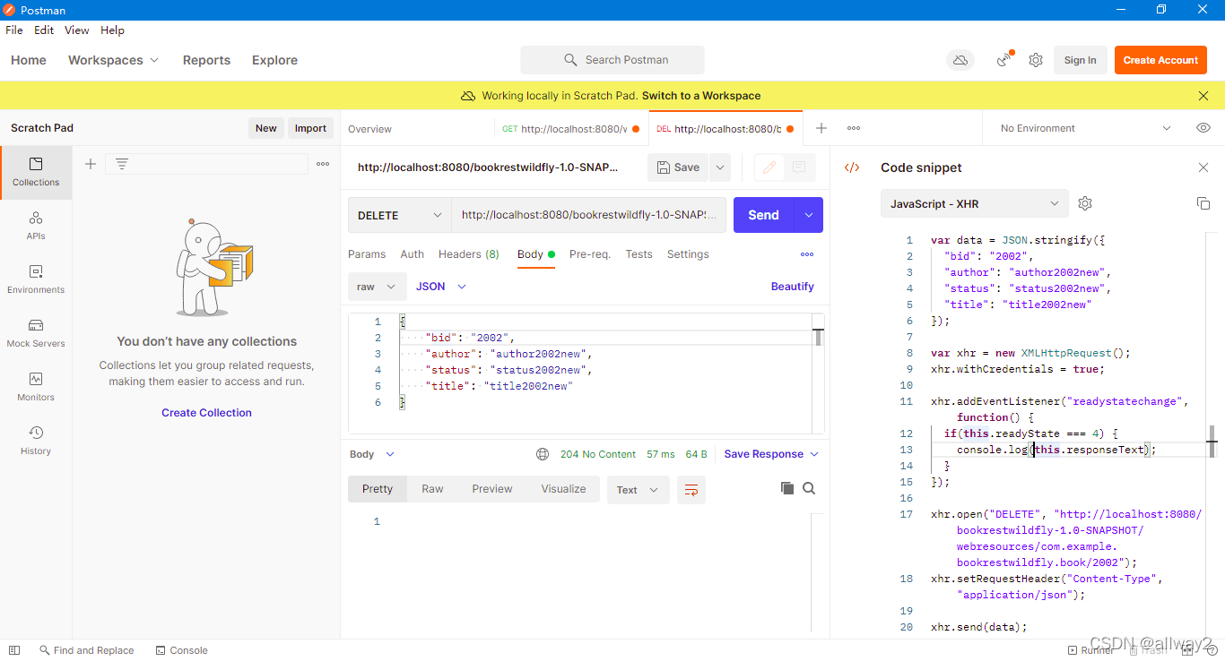Click the Import button

click(x=310, y=128)
